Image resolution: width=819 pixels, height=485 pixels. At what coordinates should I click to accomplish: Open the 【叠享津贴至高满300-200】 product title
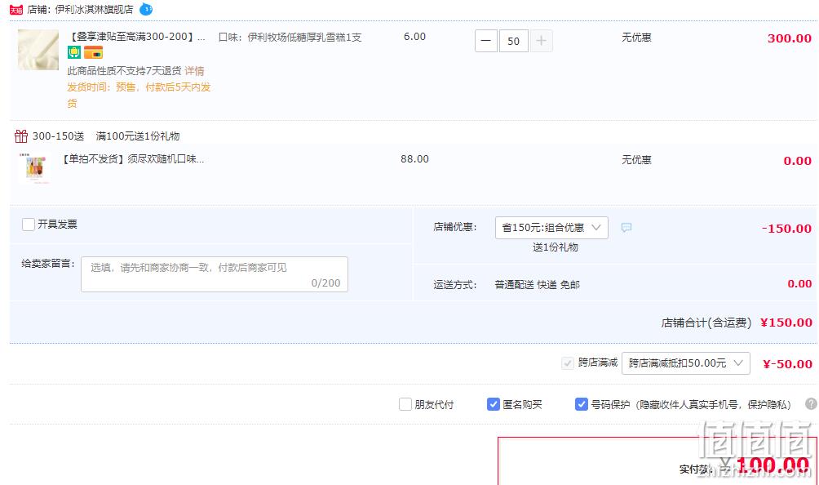137,37
